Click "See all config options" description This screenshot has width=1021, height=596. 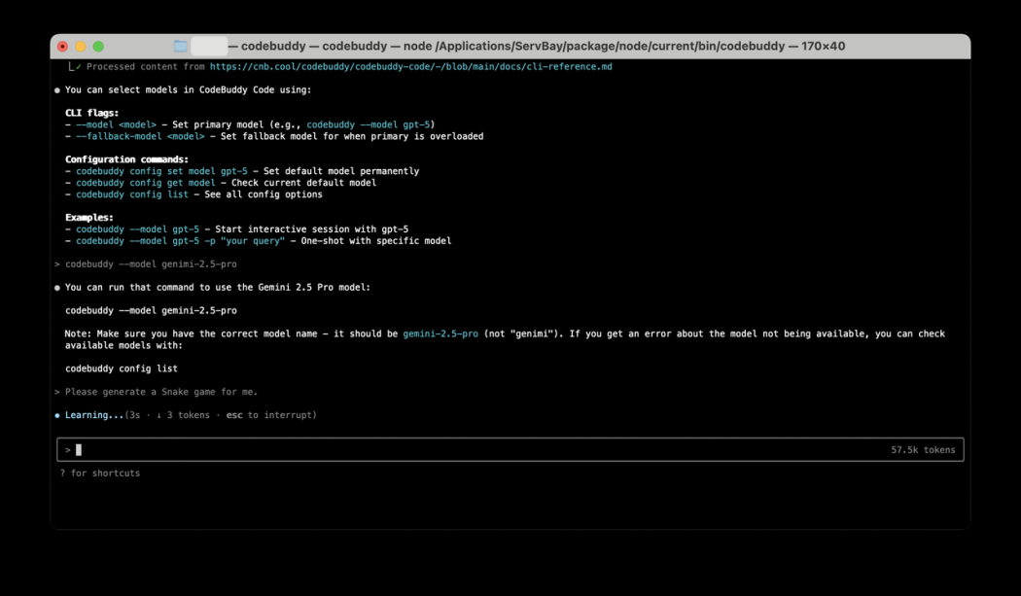264,194
